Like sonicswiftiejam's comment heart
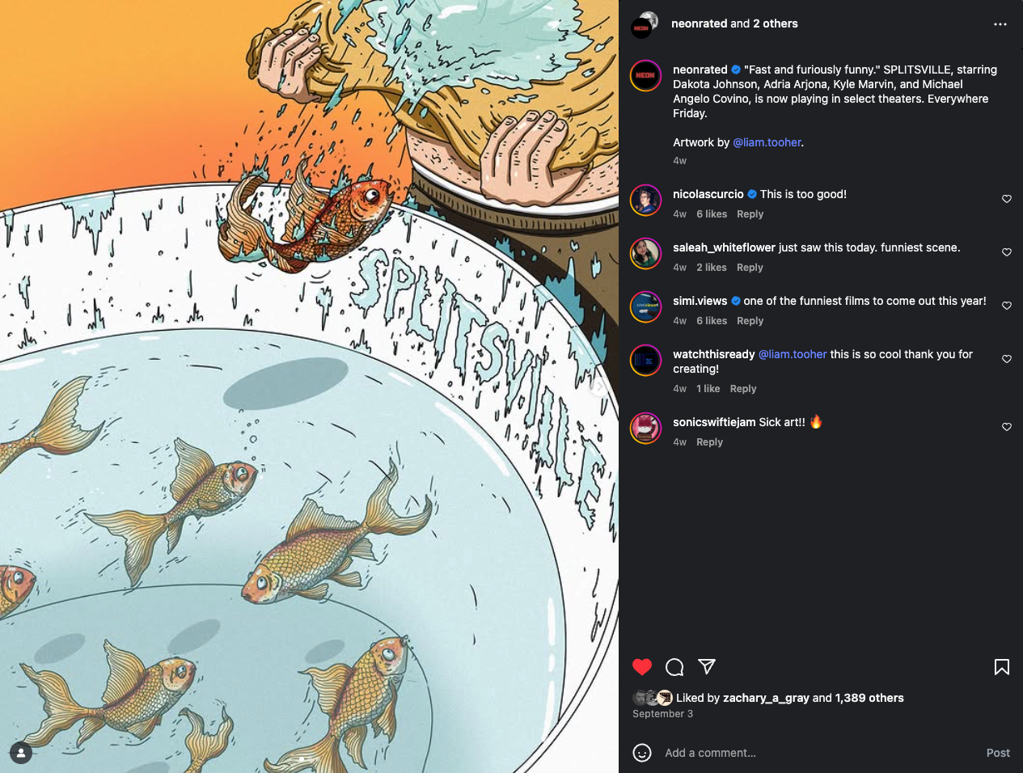The image size is (1023, 773). pyautogui.click(x=1007, y=427)
